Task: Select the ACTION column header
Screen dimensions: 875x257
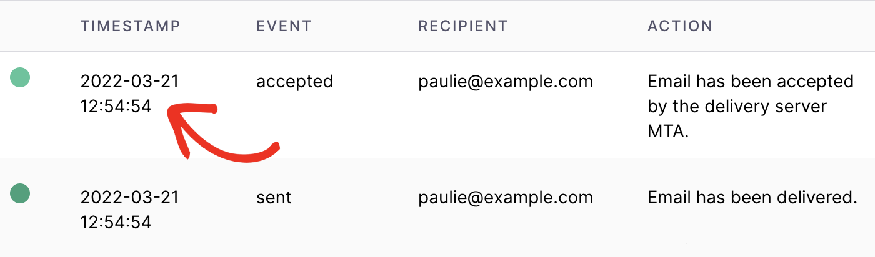Action: click(x=680, y=26)
